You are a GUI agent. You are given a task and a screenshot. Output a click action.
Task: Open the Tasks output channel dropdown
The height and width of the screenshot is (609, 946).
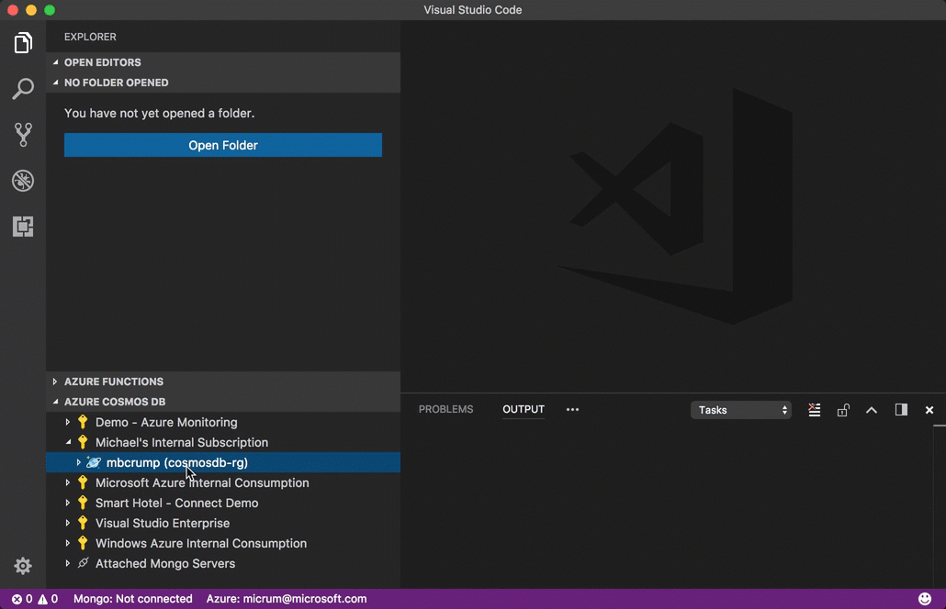741,410
